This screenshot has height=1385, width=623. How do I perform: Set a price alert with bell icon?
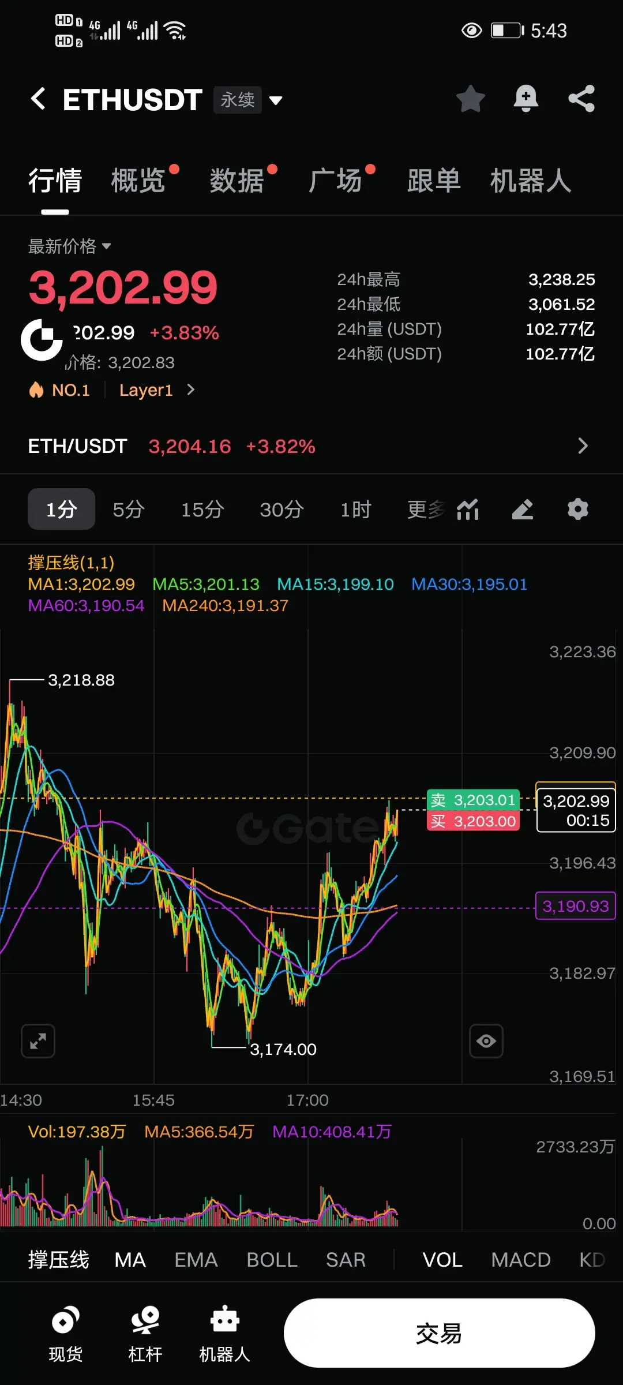526,99
